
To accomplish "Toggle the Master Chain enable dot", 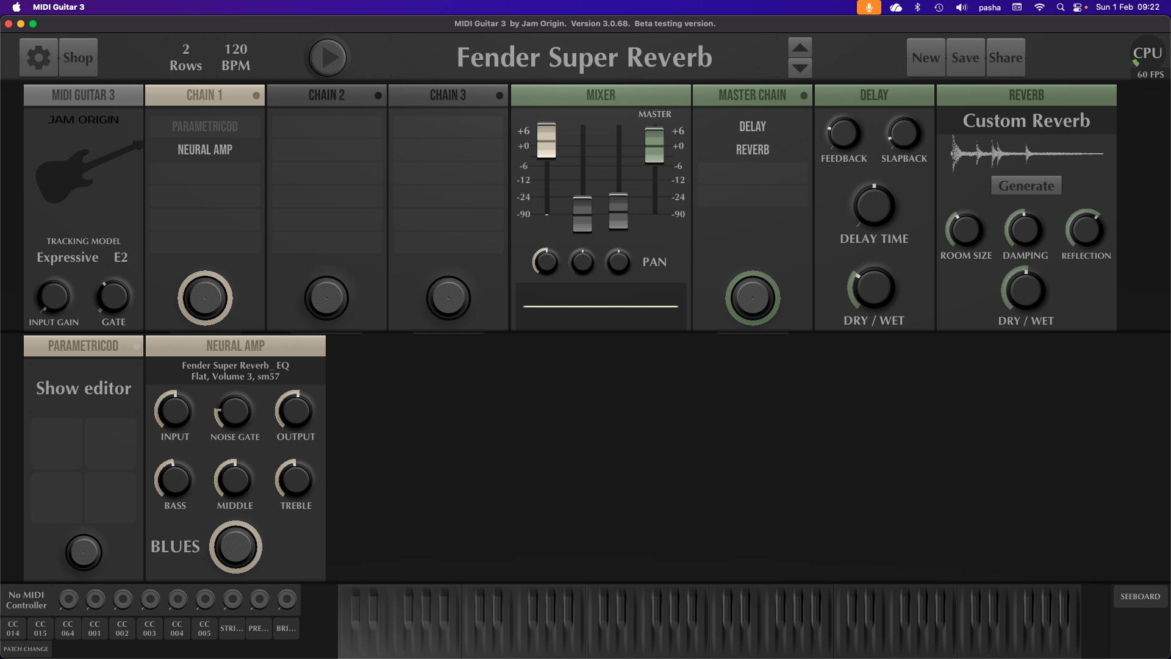I will pos(804,96).
